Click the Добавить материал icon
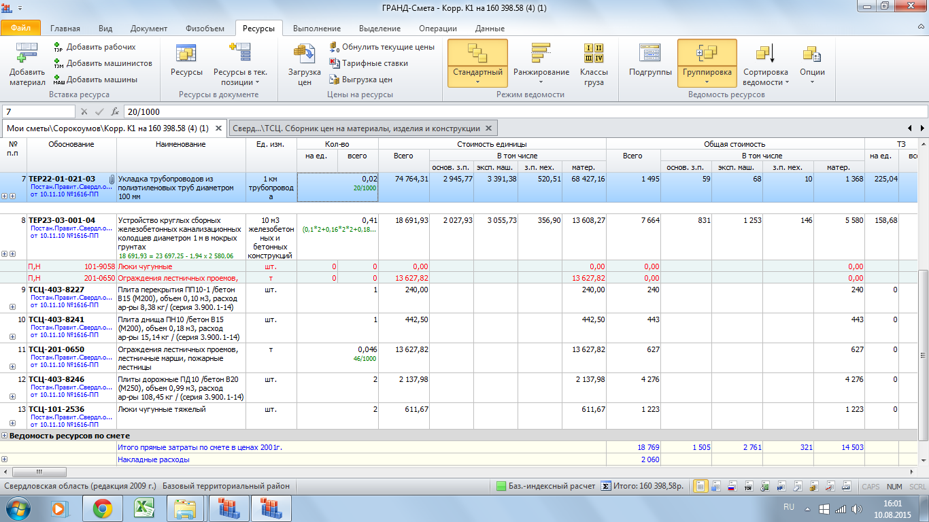 [x=27, y=54]
